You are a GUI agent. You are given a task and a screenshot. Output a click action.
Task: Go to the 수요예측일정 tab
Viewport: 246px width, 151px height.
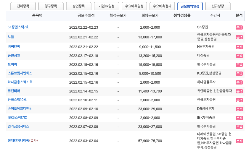coord(134,6)
